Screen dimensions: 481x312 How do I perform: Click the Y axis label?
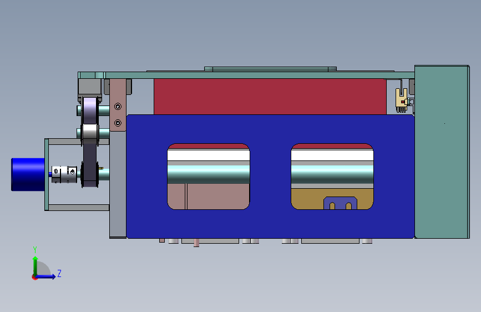point(35,249)
